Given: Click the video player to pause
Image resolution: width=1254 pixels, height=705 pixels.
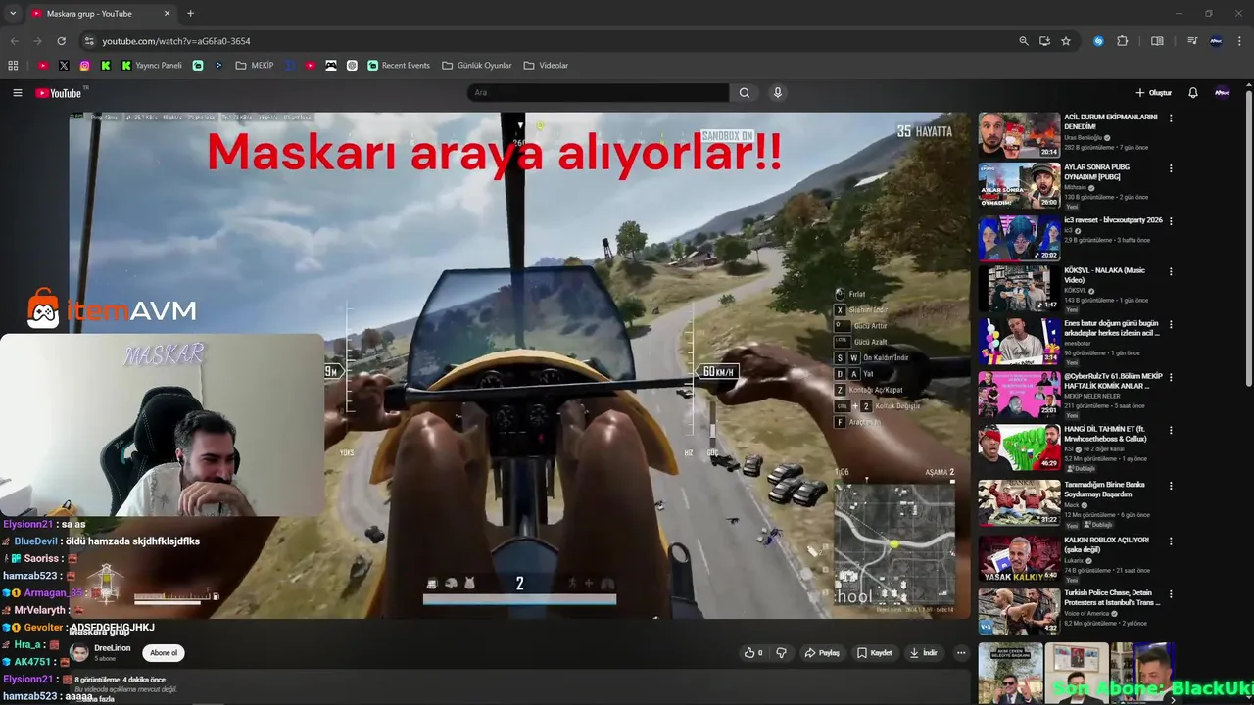Looking at the screenshot, I should tap(519, 364).
